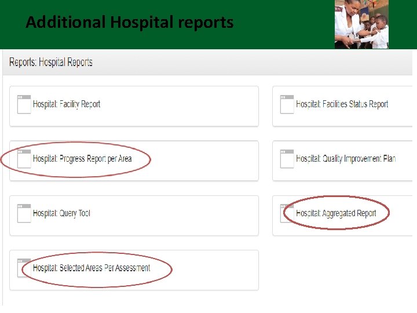Select Hospital: Progress Report per Area
The width and height of the screenshot is (417, 313).
pos(82,159)
